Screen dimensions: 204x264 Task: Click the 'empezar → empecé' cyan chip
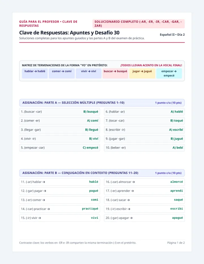(x=169, y=73)
